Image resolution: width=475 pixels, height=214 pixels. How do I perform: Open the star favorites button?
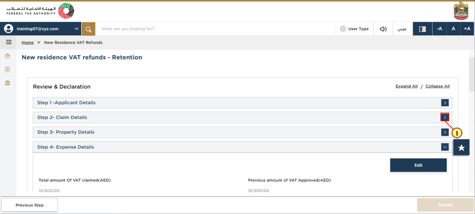pyautogui.click(x=461, y=148)
